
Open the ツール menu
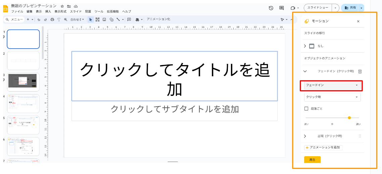[99, 11]
